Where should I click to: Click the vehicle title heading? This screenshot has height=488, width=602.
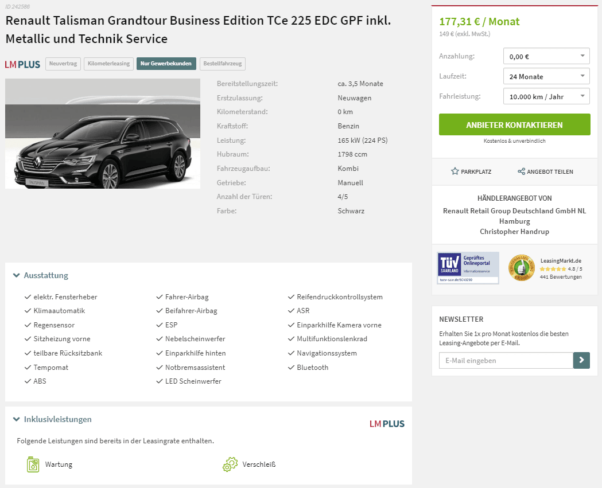tap(198, 30)
